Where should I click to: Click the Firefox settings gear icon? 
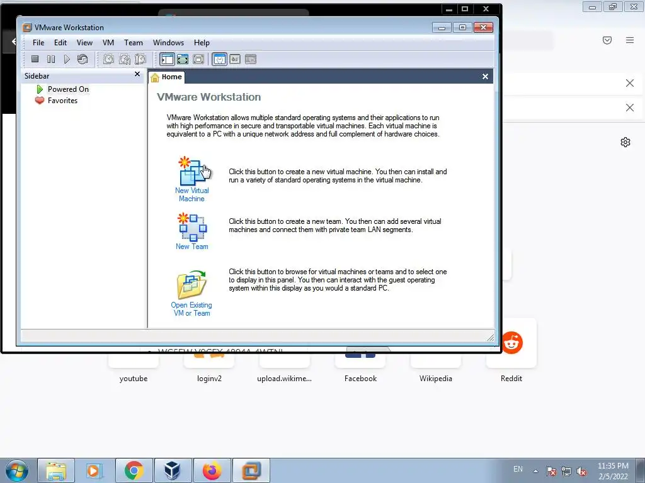coord(625,142)
